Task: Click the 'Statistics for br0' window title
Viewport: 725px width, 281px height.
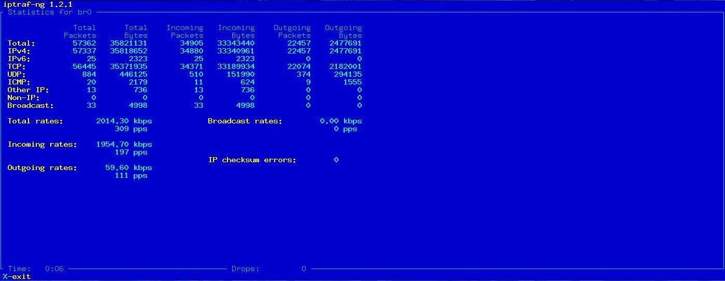Action: point(49,12)
